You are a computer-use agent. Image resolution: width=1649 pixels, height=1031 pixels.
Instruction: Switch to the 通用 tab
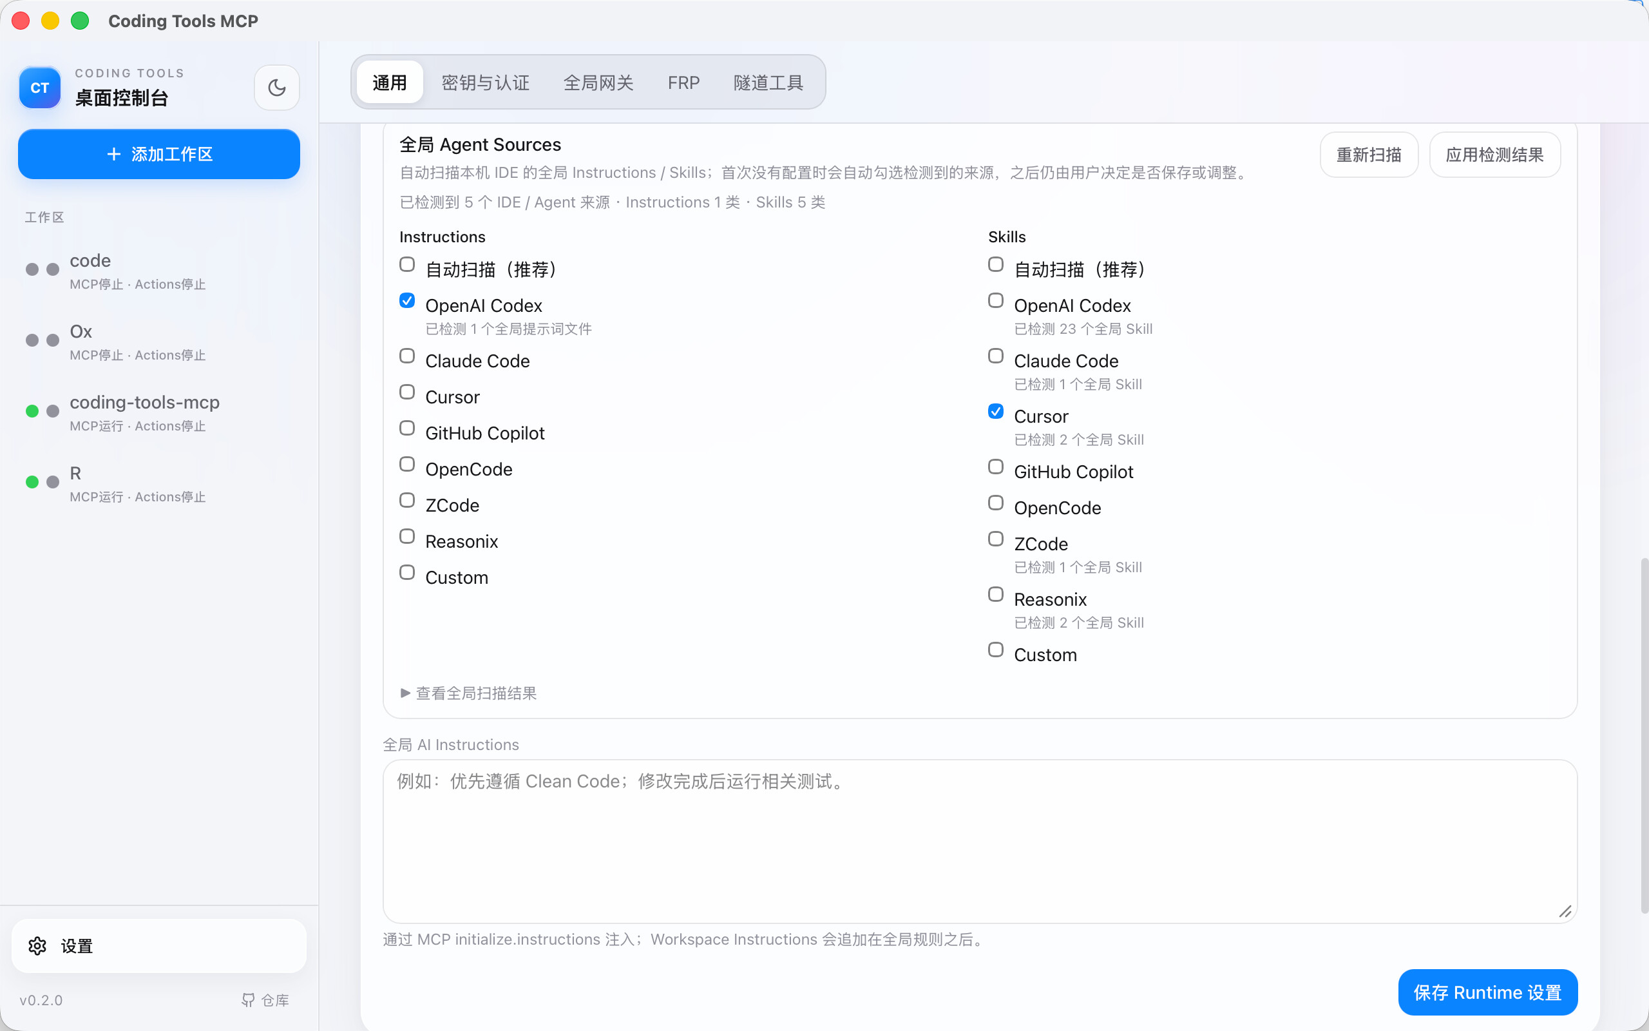[x=390, y=82]
